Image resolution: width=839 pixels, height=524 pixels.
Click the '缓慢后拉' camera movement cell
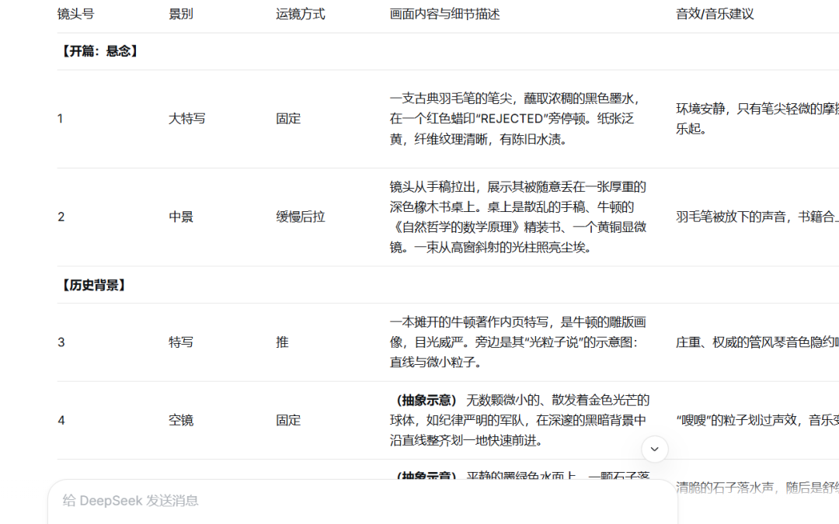pyautogui.click(x=300, y=217)
